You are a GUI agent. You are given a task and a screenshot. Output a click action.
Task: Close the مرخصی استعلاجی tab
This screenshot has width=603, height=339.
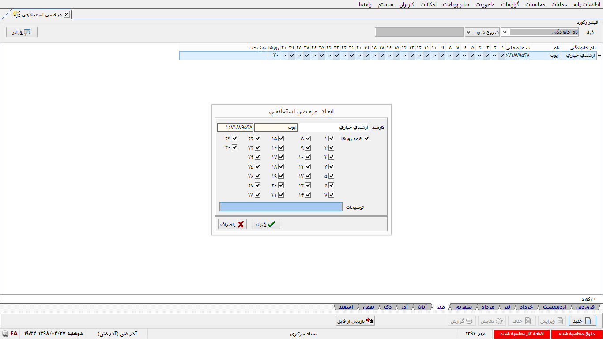point(67,15)
